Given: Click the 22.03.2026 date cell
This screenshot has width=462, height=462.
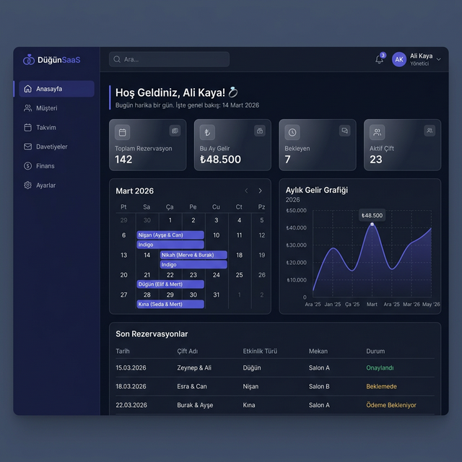Looking at the screenshot, I should click(131, 405).
